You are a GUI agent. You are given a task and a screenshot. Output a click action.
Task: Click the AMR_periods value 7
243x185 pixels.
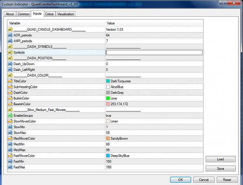107,41
